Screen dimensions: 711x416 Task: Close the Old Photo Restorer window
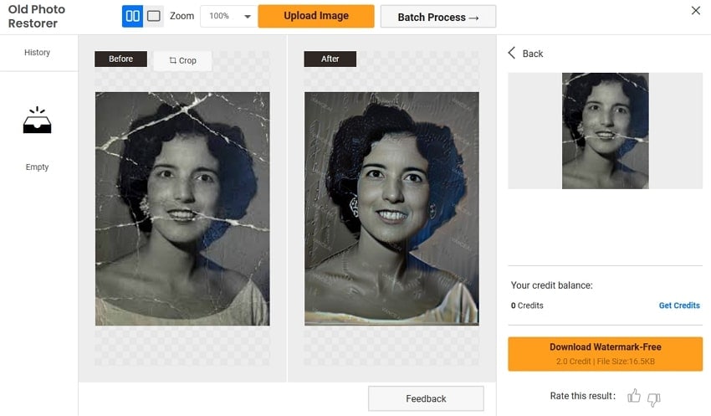click(x=696, y=11)
